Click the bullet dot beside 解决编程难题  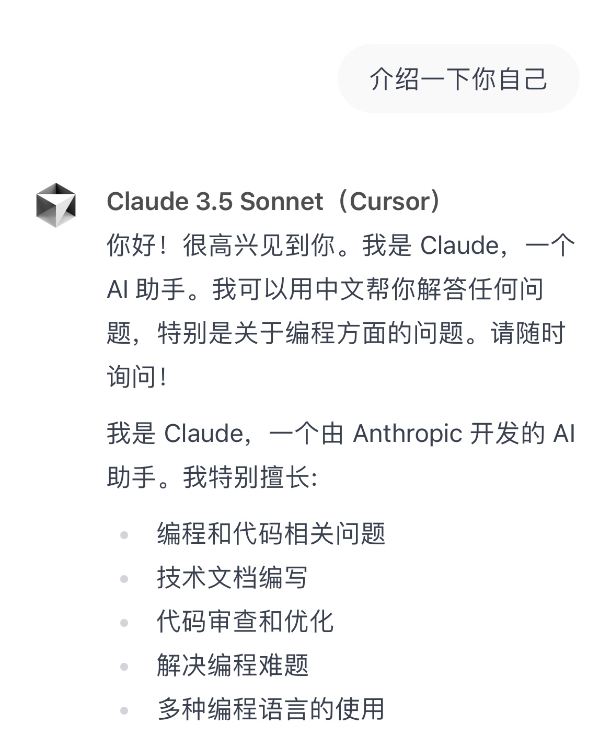(124, 667)
